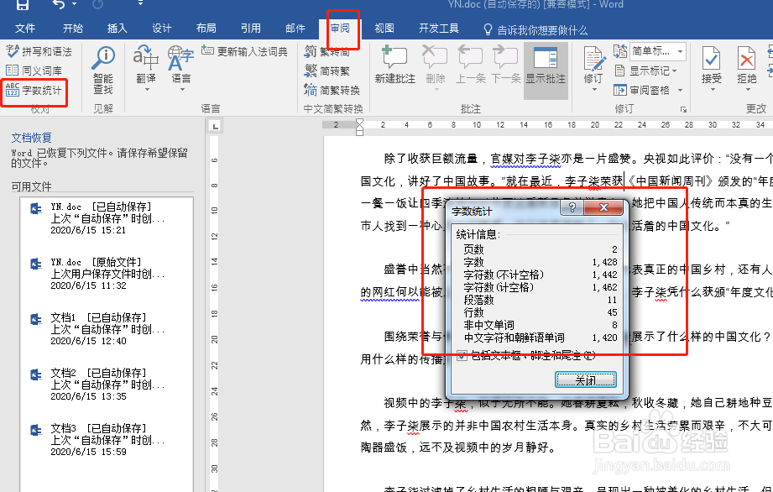Switch to the 开始 tab
Image resolution: width=773 pixels, height=492 pixels.
tap(72, 29)
